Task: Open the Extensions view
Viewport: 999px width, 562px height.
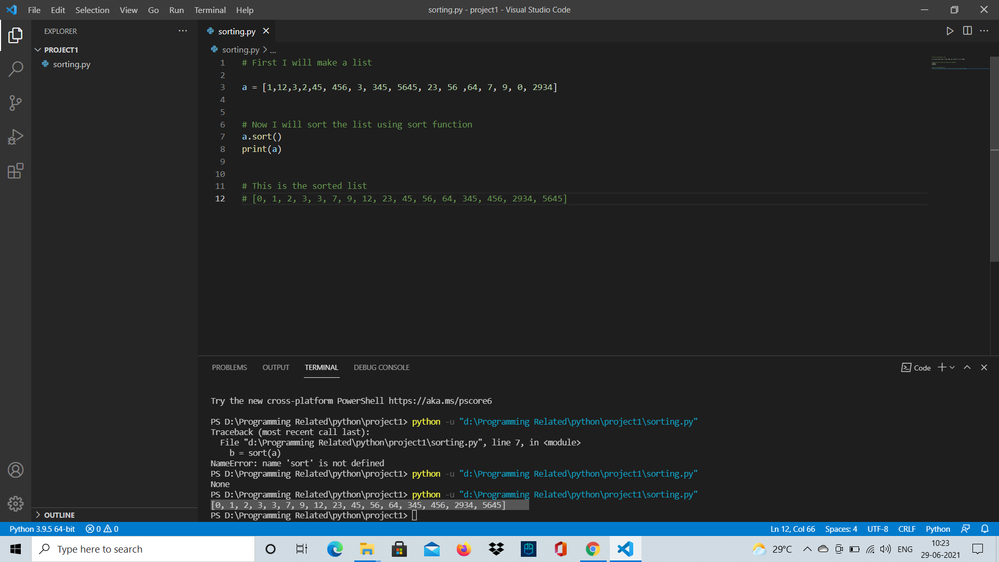Action: [x=16, y=171]
